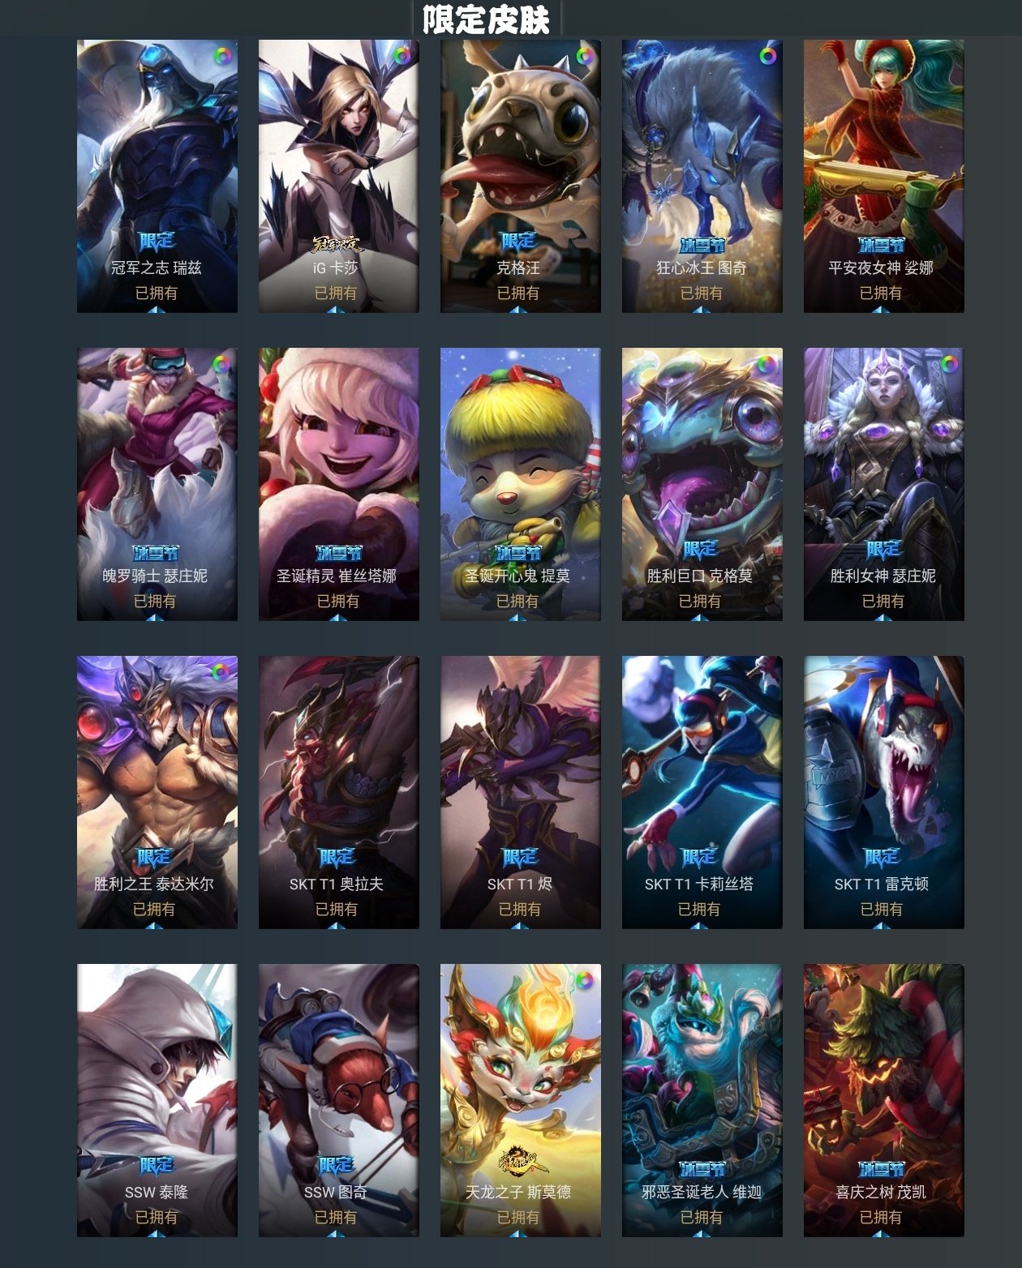Open the 圣诞开心鬼 提莫 skin thumbnail
Screen dimensions: 1022x1268
pos(521,484)
